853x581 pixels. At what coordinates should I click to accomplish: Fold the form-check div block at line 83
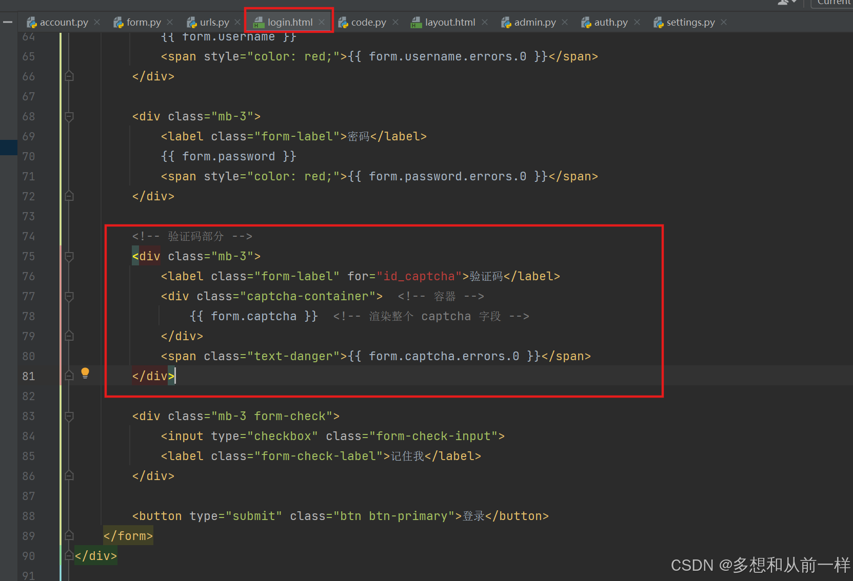(68, 416)
